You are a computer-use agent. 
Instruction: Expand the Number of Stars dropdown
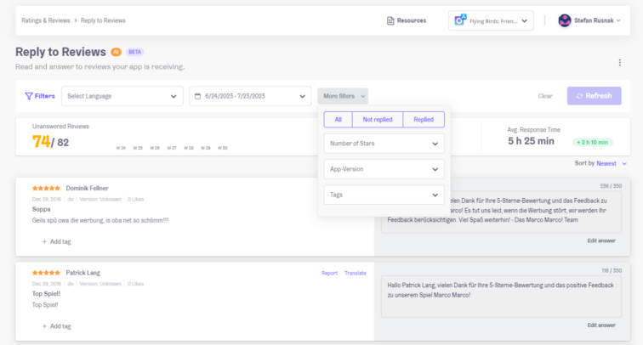tap(384, 144)
